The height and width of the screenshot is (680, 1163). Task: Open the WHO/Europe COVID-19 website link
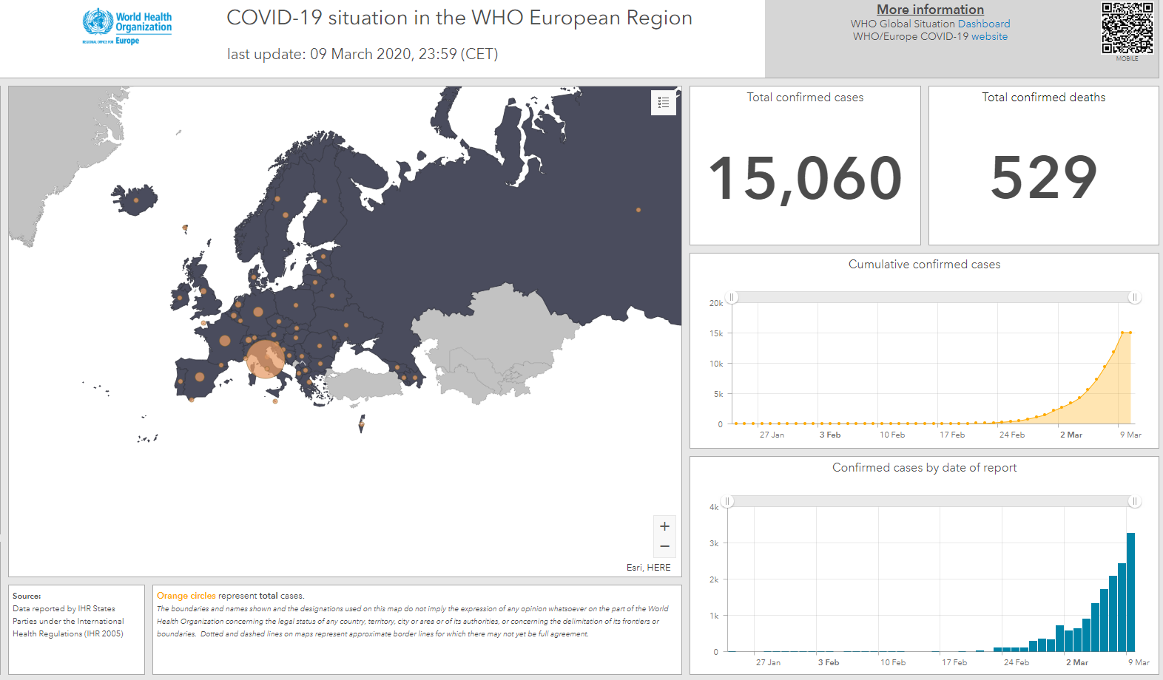click(x=989, y=36)
